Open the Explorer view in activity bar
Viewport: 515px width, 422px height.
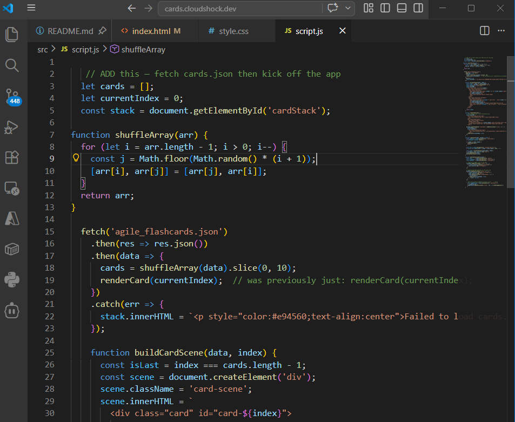click(12, 34)
